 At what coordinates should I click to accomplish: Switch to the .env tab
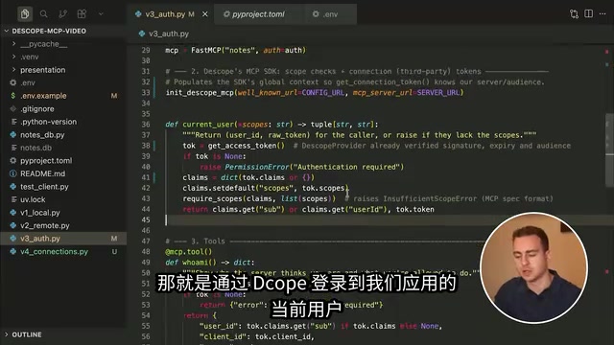click(330, 14)
